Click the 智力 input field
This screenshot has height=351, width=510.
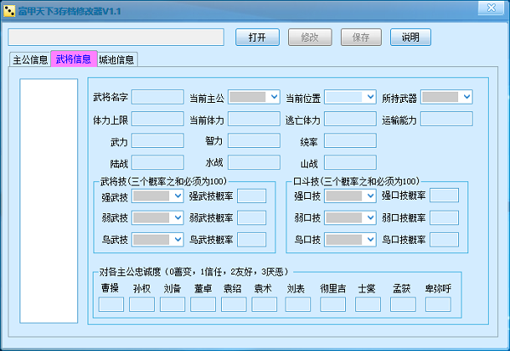coord(254,140)
